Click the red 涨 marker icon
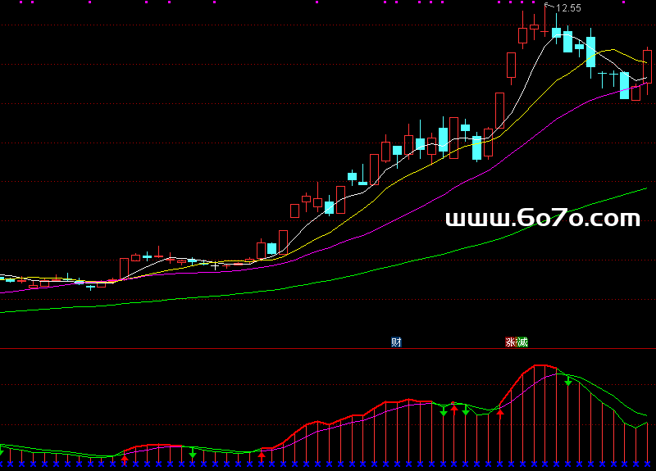 pyautogui.click(x=511, y=342)
